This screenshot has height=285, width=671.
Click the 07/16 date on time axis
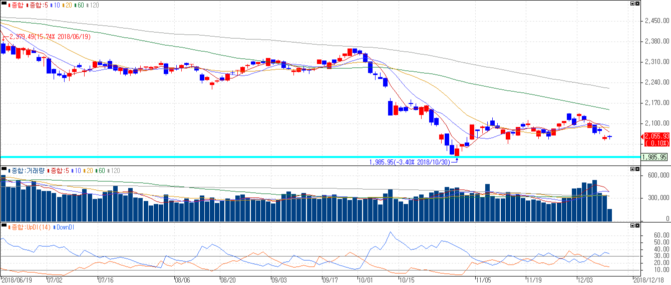tap(106, 280)
